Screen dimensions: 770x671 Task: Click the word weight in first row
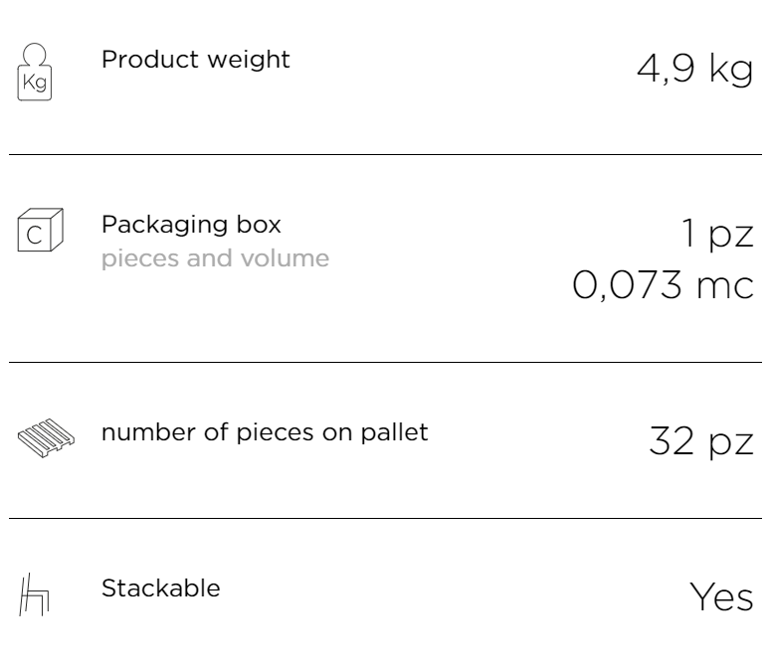pyautogui.click(x=249, y=61)
